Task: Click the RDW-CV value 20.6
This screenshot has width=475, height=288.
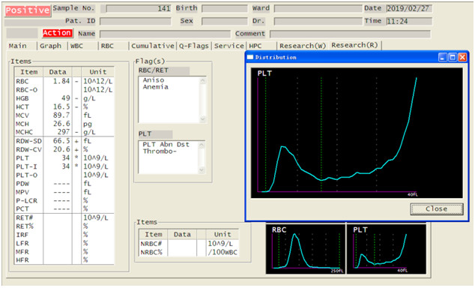Action: pyautogui.click(x=61, y=149)
